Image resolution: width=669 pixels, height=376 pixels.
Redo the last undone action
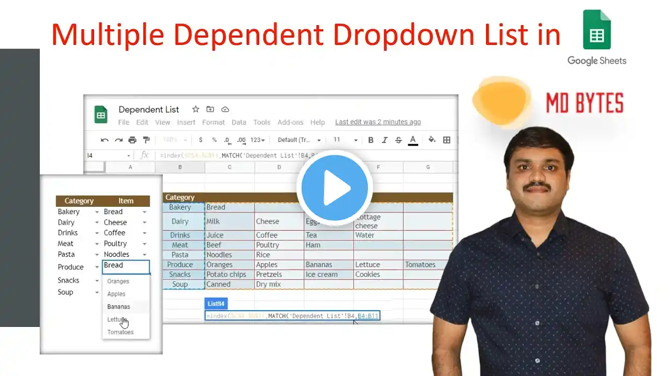coord(119,140)
